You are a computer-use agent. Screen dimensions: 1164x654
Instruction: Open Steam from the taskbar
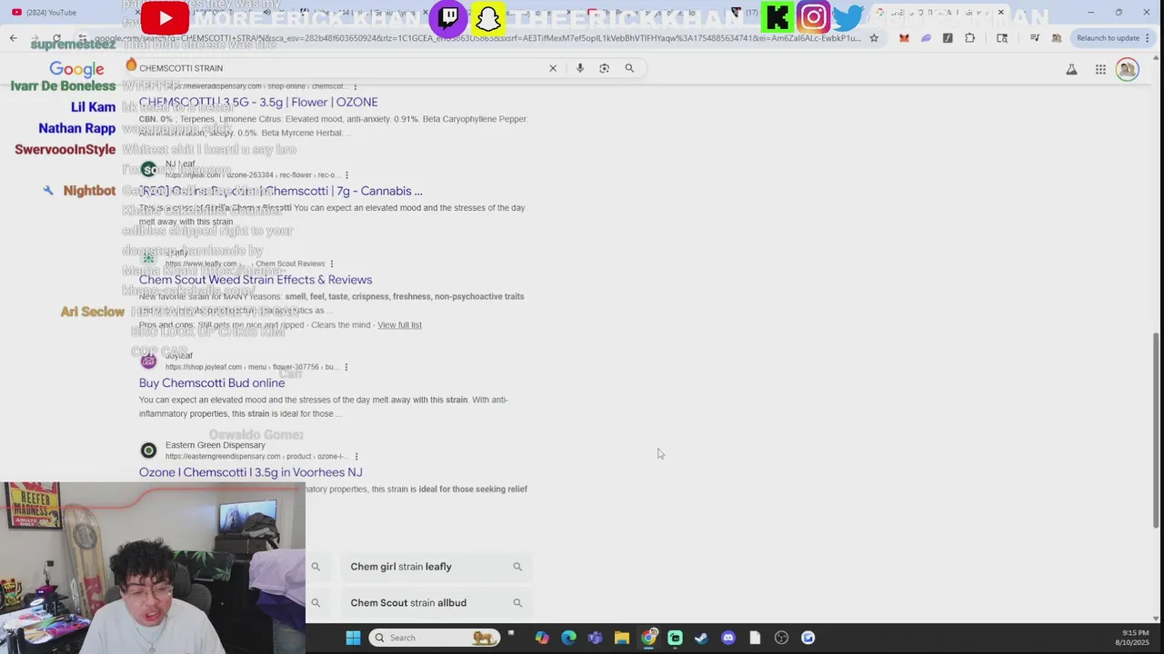pyautogui.click(x=701, y=638)
